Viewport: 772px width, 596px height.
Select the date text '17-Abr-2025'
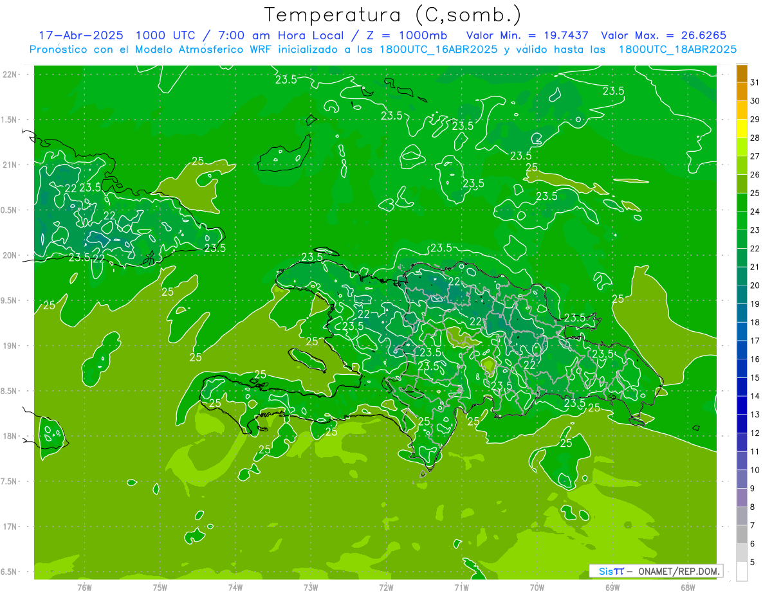coord(80,35)
